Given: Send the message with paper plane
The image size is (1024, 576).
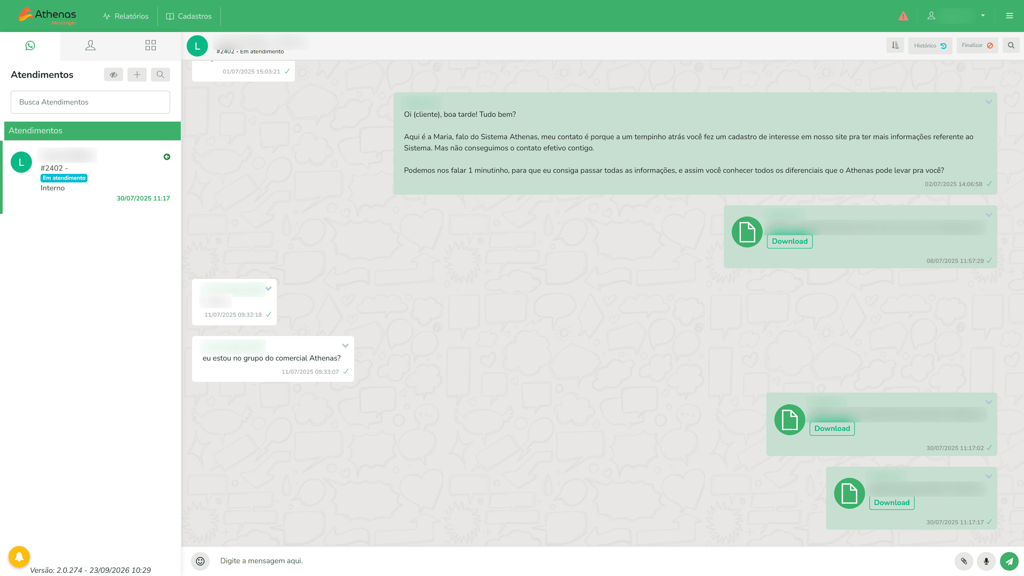Looking at the screenshot, I should point(1009,561).
